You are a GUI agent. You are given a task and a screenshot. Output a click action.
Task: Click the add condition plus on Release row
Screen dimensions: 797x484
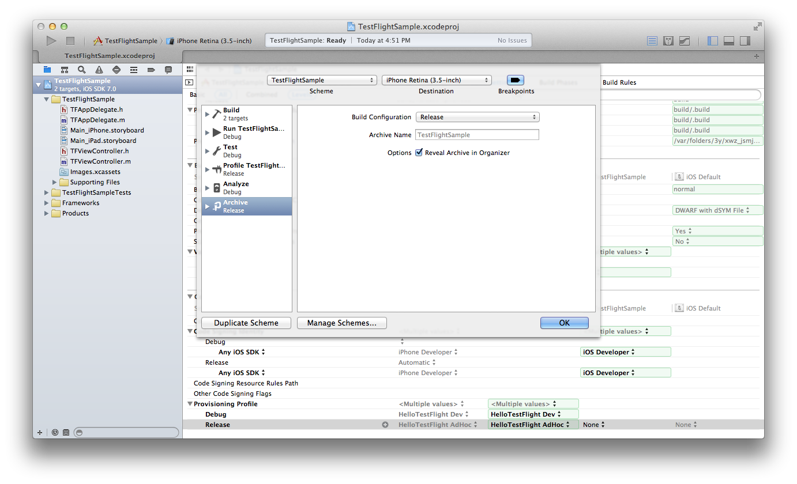pos(385,425)
